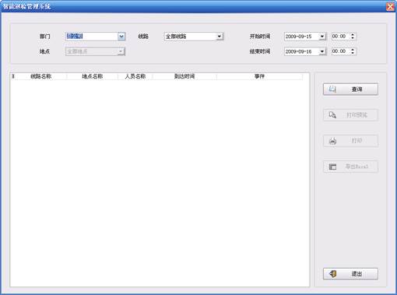Click the end time 00:00 field
The width and height of the screenshot is (397, 295).
(x=340, y=51)
